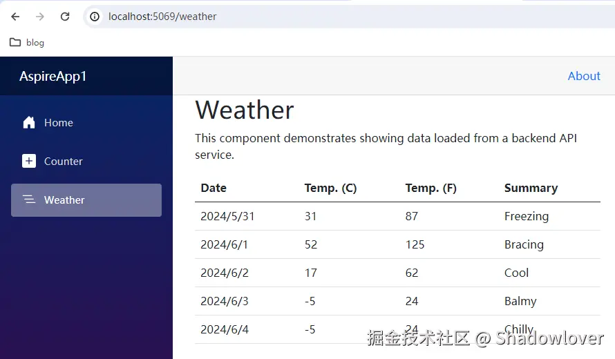Click the Bracing summary cell

point(524,244)
